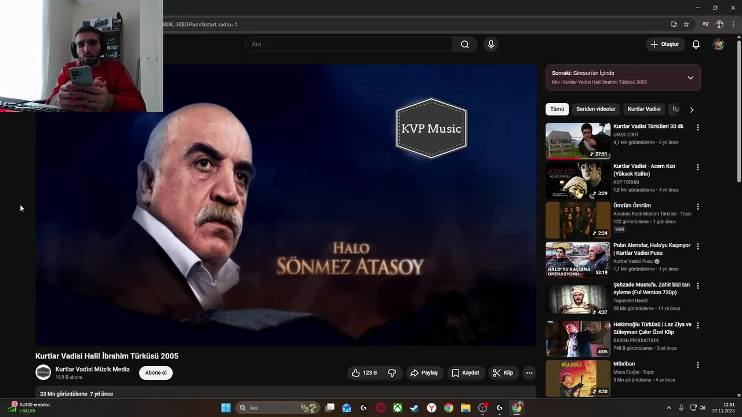Open File Explorer from the taskbar

coord(465,408)
